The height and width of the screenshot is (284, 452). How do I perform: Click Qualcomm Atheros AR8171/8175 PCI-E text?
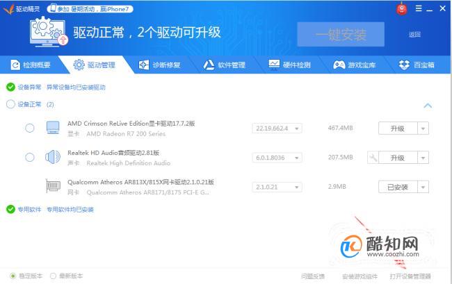pyautogui.click(x=148, y=192)
